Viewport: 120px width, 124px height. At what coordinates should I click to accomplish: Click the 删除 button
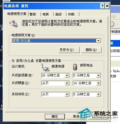click(x=91, y=50)
